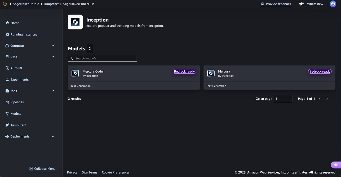Screen dimensions: 341x177
Task: Open the Mercury Coder model card title
Action: 93,71
